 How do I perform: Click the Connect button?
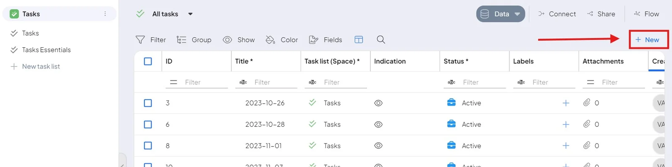click(557, 14)
